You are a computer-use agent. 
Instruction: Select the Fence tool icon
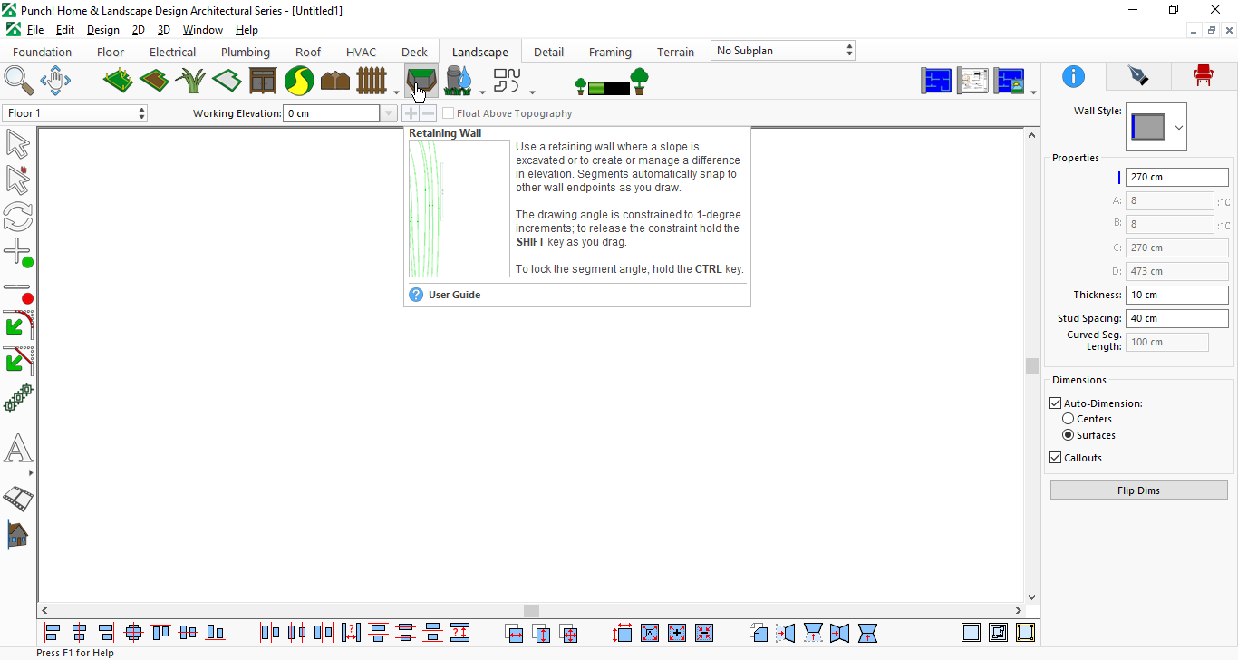coord(372,81)
